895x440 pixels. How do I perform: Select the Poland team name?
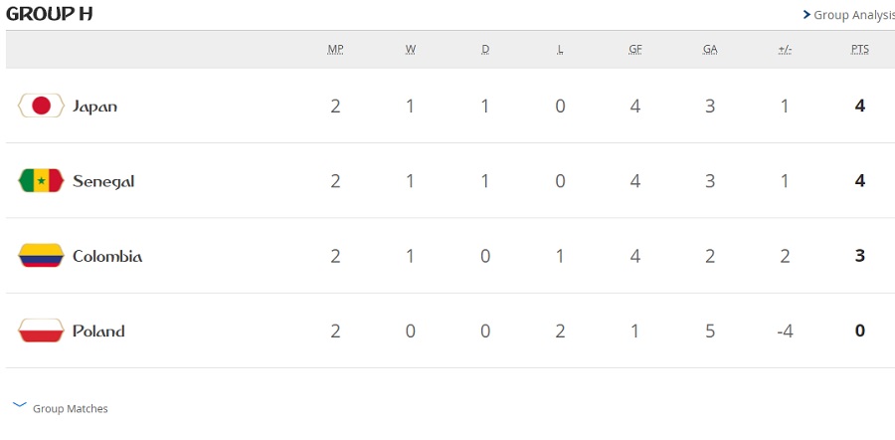pos(98,331)
